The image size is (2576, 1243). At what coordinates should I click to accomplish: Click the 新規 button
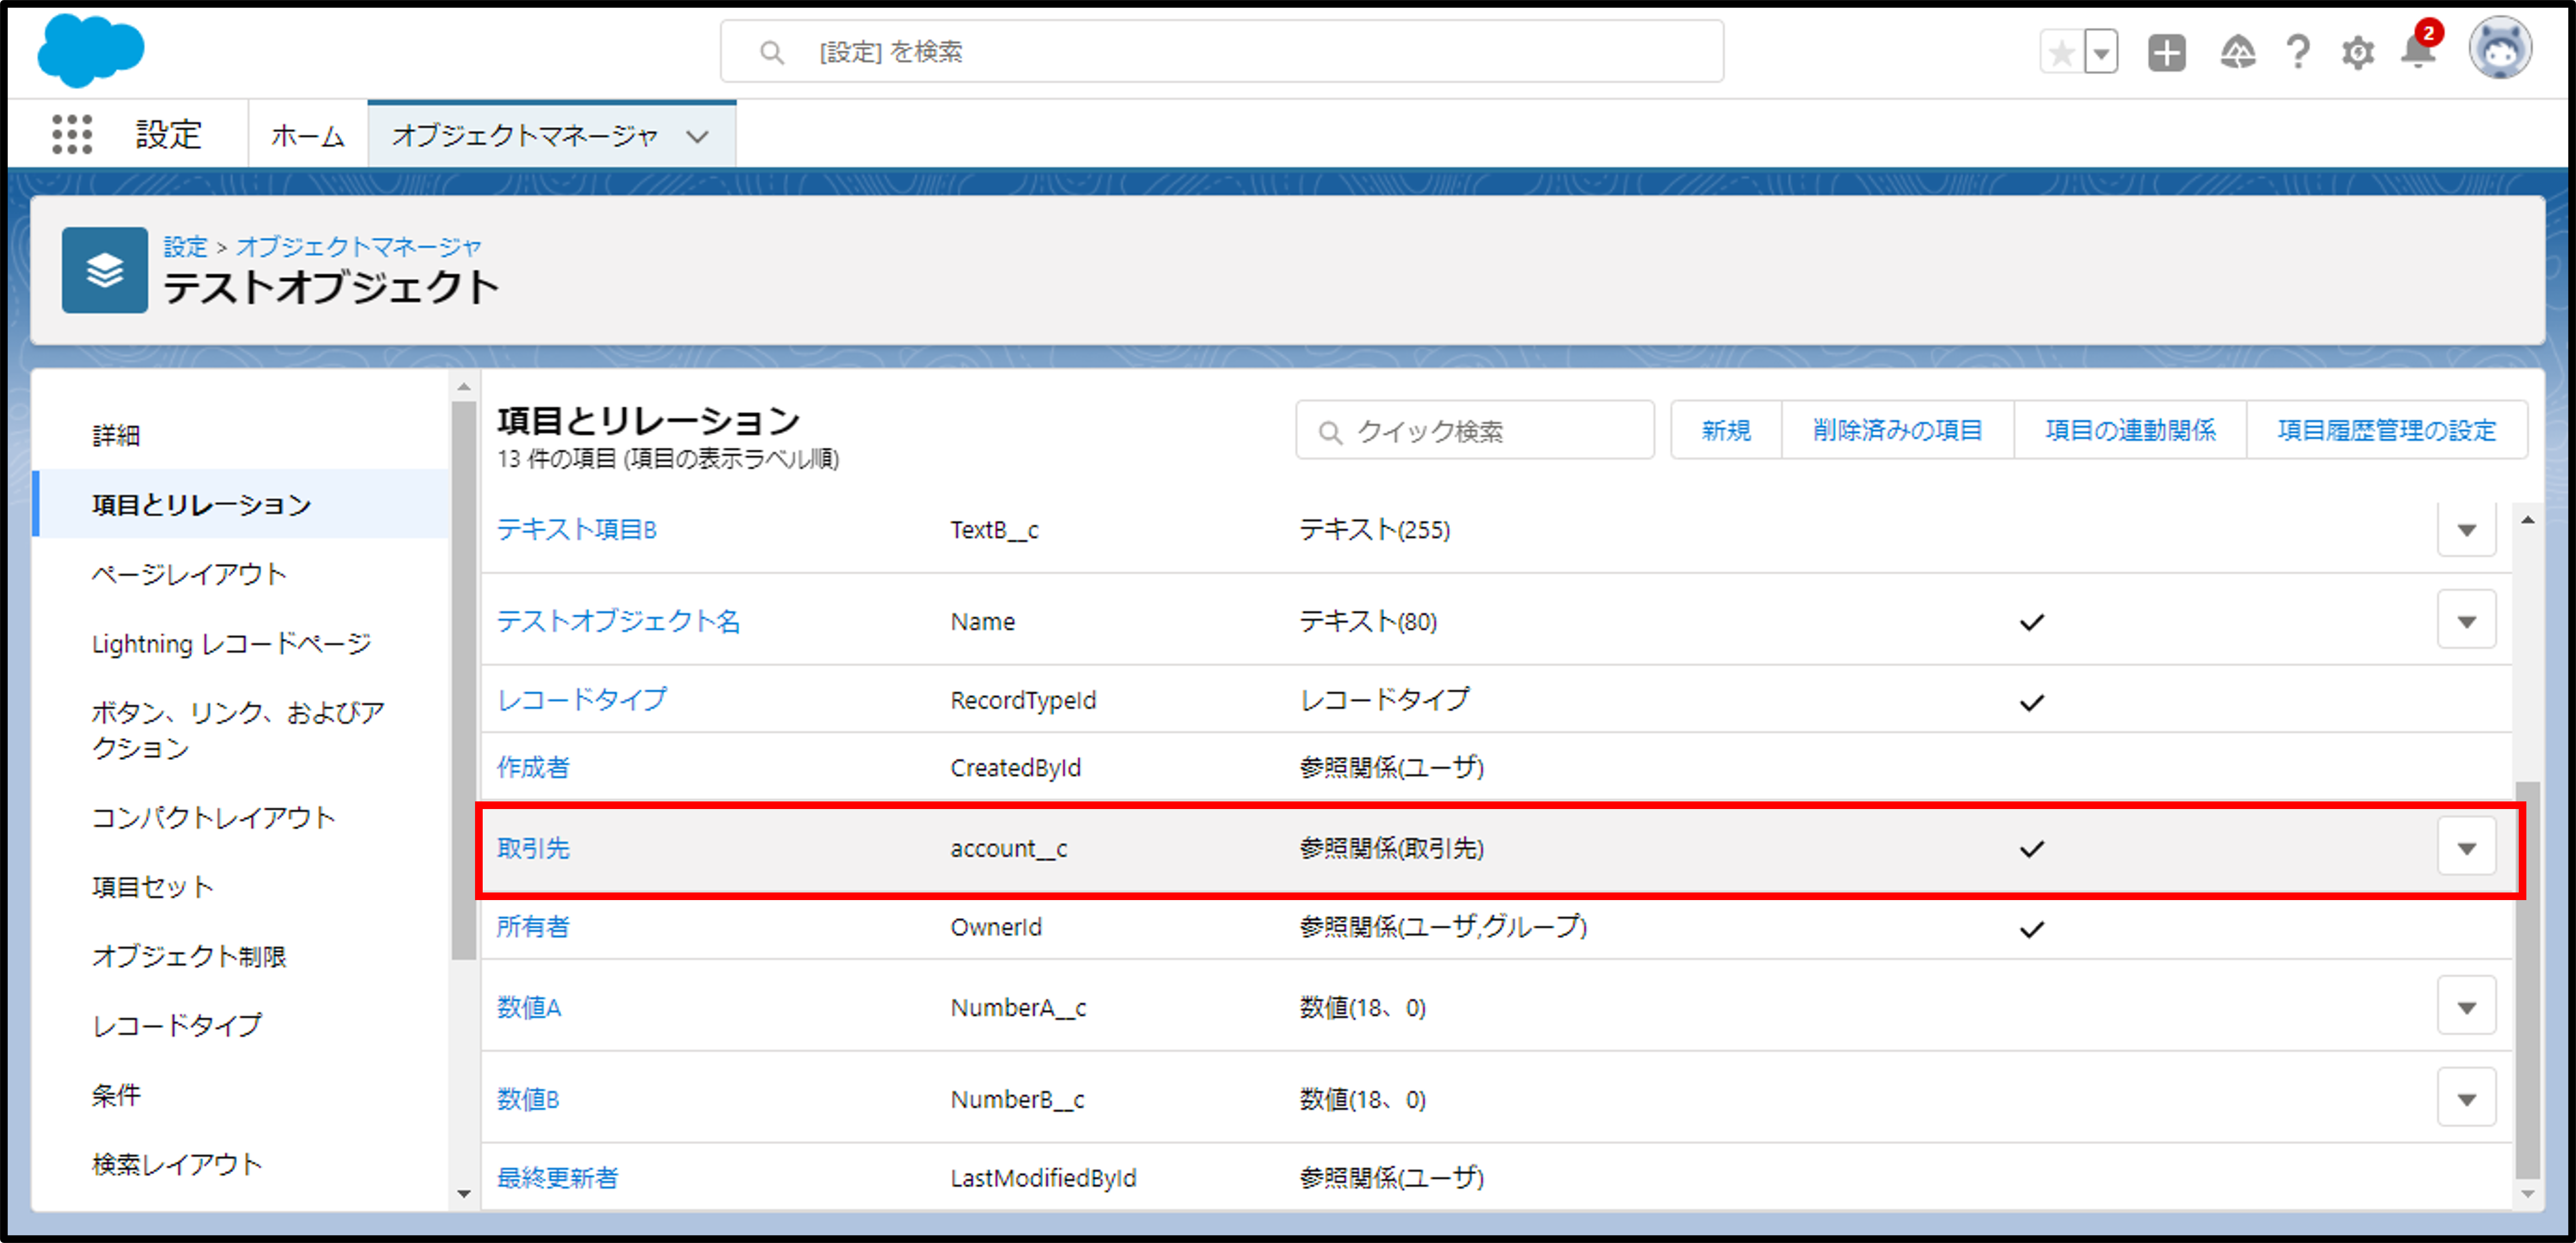click(1725, 431)
